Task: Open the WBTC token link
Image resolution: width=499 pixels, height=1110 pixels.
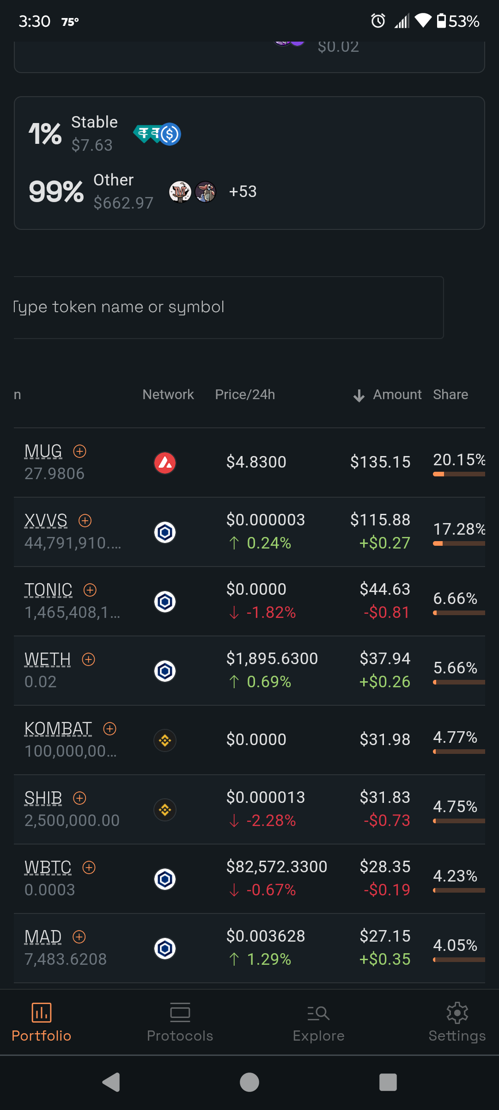Action: click(x=48, y=867)
